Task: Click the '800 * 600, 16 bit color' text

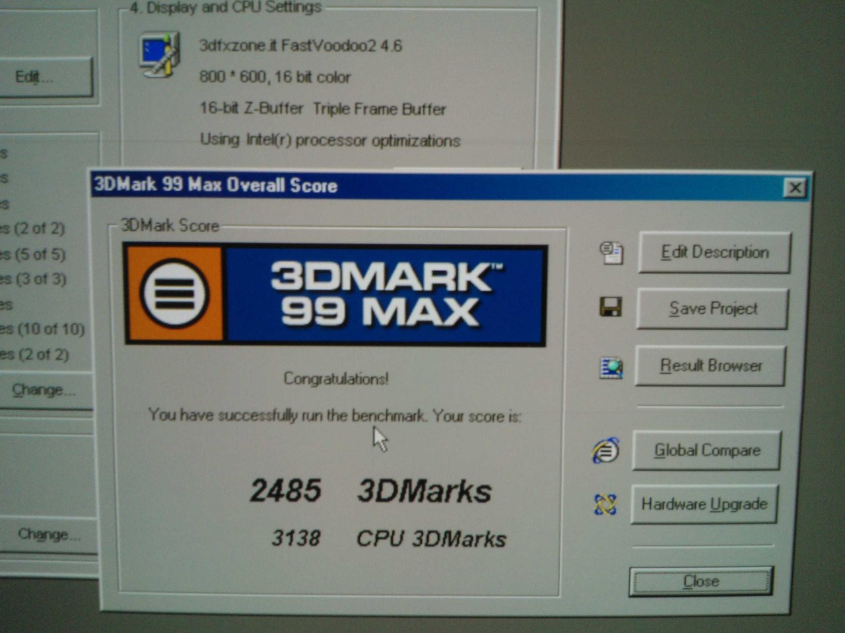Action: pos(275,77)
